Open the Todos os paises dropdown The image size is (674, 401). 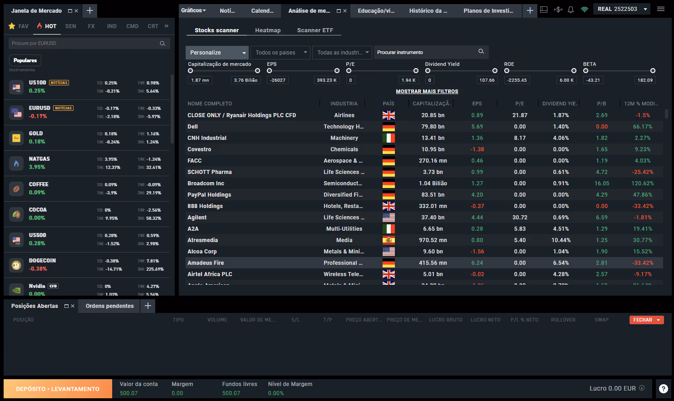pos(281,53)
